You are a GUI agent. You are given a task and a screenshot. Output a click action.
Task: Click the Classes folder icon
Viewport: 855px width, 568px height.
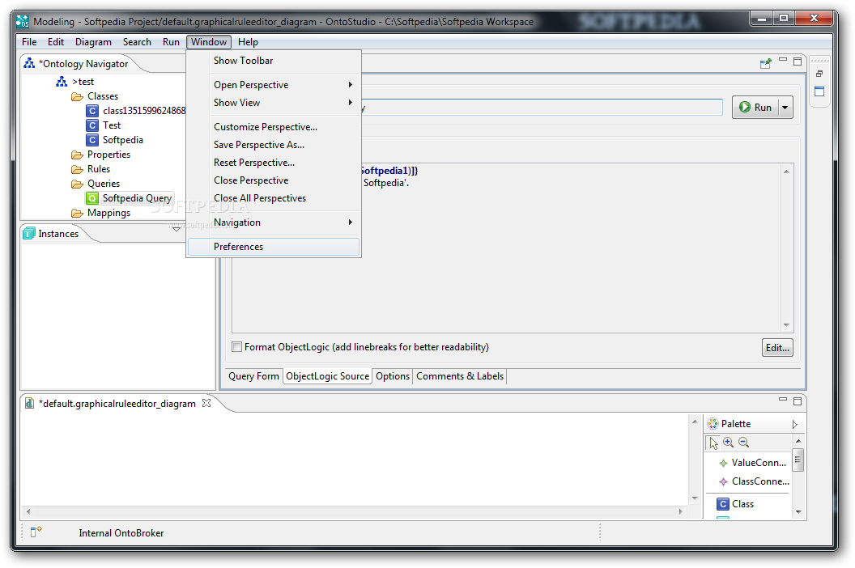pyautogui.click(x=77, y=96)
